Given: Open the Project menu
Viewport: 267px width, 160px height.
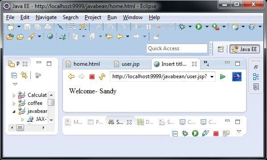Looking at the screenshot, I should coord(93,17).
